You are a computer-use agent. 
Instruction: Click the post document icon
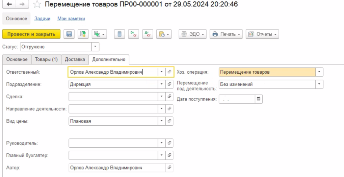[x=83, y=34]
